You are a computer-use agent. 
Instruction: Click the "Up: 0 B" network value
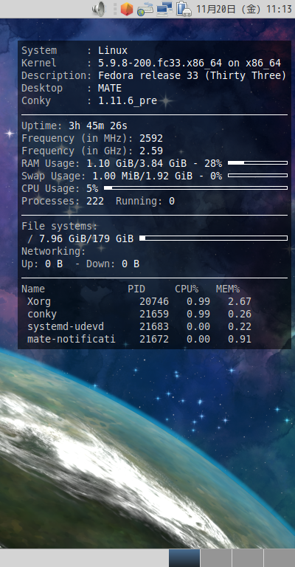(42, 264)
